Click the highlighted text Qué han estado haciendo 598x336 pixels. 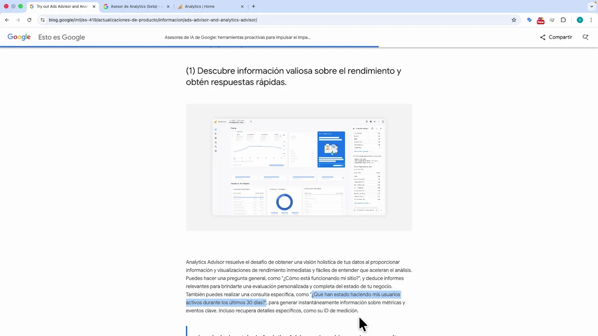[x=293, y=299]
